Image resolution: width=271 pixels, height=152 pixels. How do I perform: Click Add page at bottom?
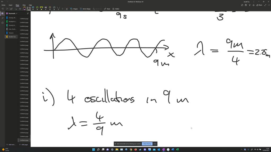coord(24,145)
